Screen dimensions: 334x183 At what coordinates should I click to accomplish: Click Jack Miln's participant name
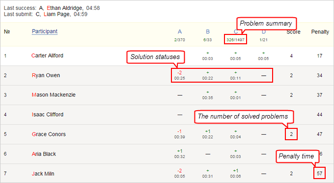(x=43, y=174)
